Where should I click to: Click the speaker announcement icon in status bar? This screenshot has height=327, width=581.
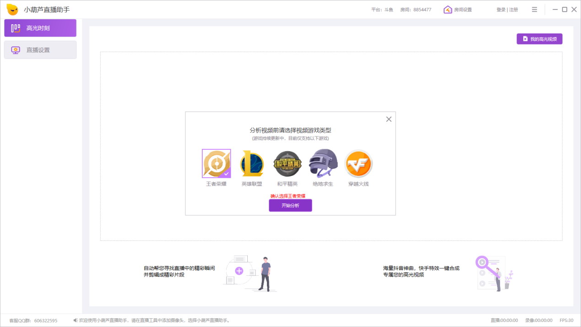tap(76, 321)
